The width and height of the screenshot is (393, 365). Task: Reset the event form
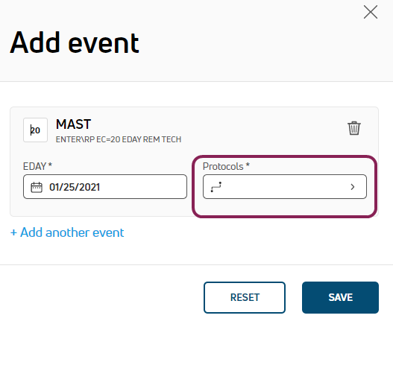[245, 297]
